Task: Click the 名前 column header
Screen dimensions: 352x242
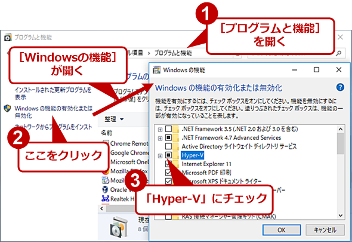Action: [x=106, y=133]
